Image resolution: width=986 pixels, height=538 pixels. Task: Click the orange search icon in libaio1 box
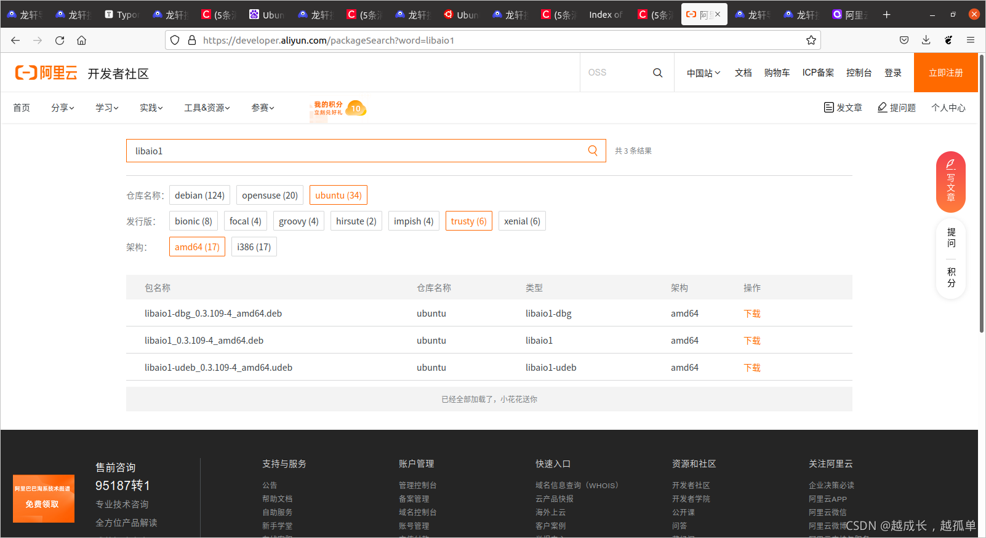(x=593, y=151)
